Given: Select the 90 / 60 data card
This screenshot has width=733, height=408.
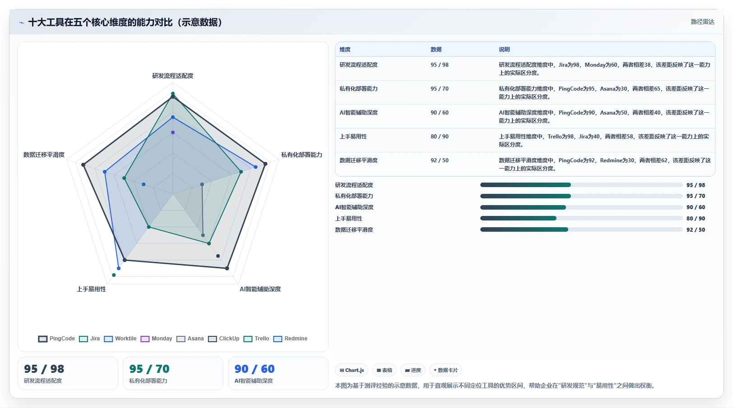Looking at the screenshot, I should [x=278, y=373].
